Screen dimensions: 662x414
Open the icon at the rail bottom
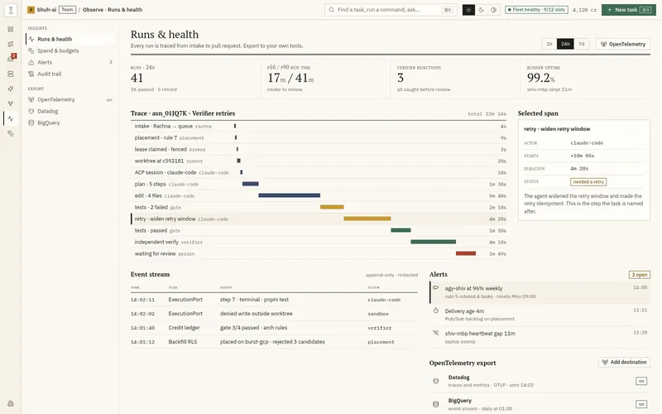pyautogui.click(x=11, y=403)
